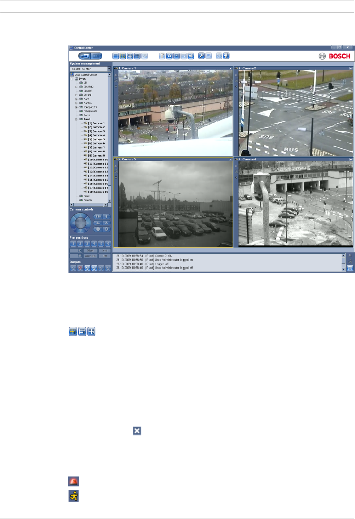Go to pre-position 1
Image resolution: width=355 pixels, height=519 pixels.
[73, 244]
